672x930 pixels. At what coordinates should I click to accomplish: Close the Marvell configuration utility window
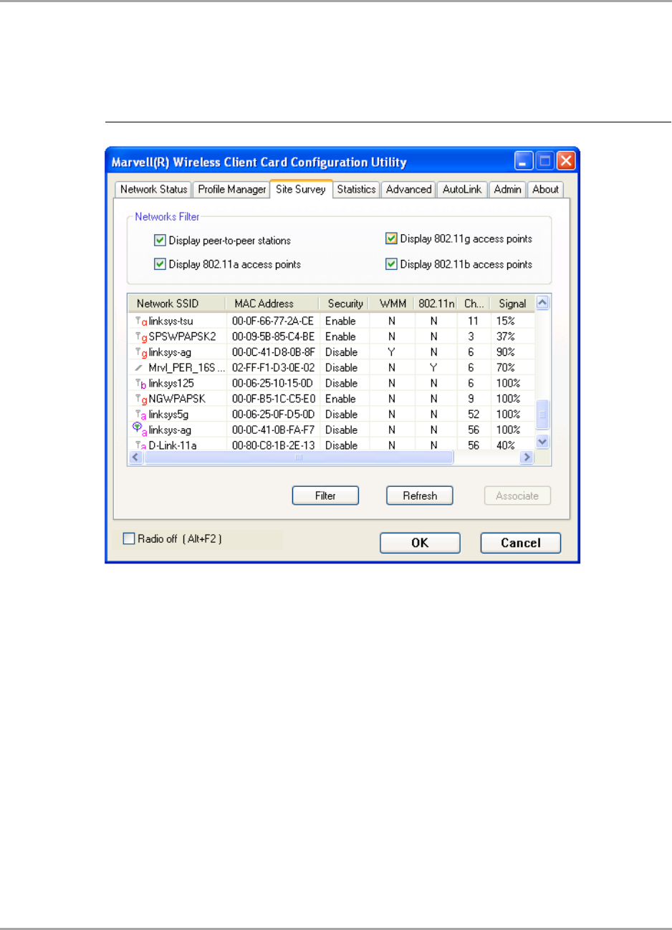click(567, 161)
